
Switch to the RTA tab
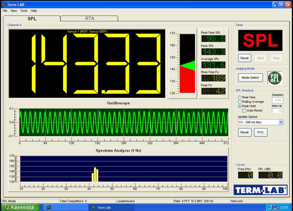click(90, 19)
